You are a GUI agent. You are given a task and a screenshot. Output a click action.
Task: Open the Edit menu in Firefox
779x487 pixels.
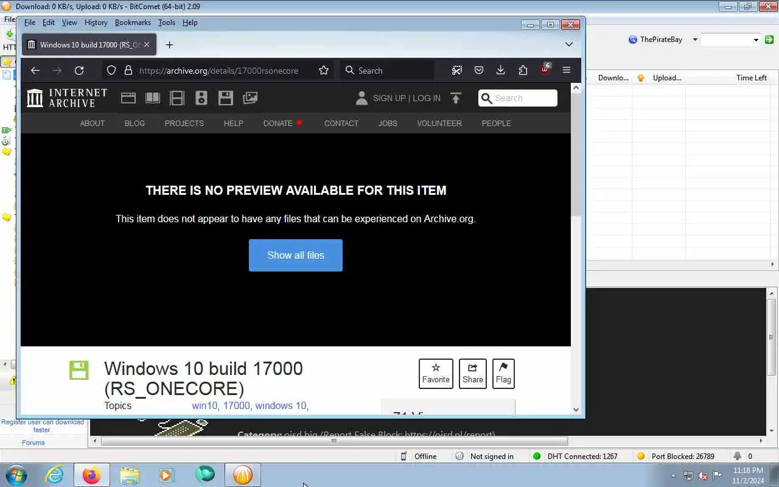click(49, 23)
